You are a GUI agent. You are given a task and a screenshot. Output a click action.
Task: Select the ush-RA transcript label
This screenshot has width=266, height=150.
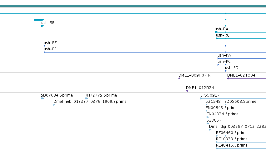[222, 29]
